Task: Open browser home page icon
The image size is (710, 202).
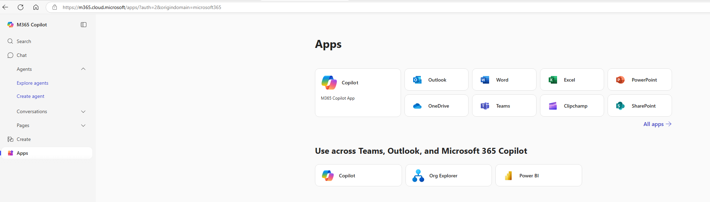Action: 36,7
